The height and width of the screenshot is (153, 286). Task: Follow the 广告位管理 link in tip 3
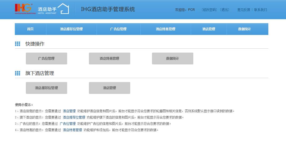pyautogui.click(x=68, y=124)
